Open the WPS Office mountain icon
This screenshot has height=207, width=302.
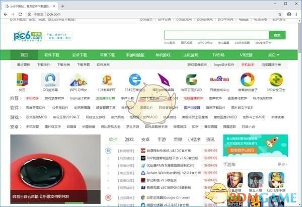click(78, 80)
